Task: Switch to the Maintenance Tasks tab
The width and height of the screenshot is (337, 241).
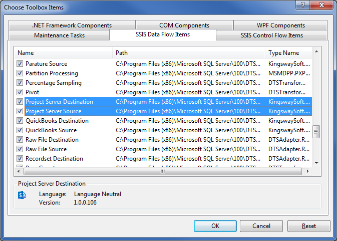Action: pos(59,35)
